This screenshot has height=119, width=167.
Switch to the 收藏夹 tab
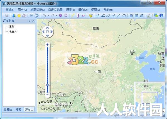[8, 110]
